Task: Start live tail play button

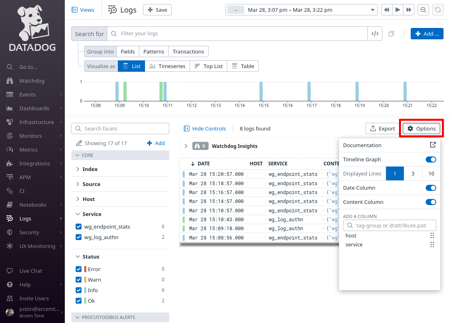Action: pyautogui.click(x=398, y=10)
